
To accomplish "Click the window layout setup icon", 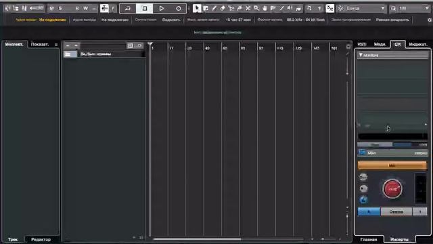I will click(x=16, y=9).
